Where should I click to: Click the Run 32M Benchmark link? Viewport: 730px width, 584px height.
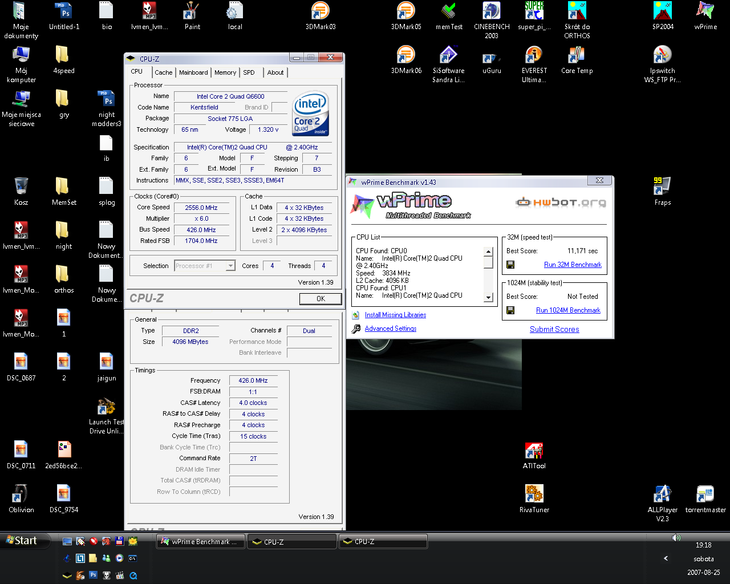point(573,265)
